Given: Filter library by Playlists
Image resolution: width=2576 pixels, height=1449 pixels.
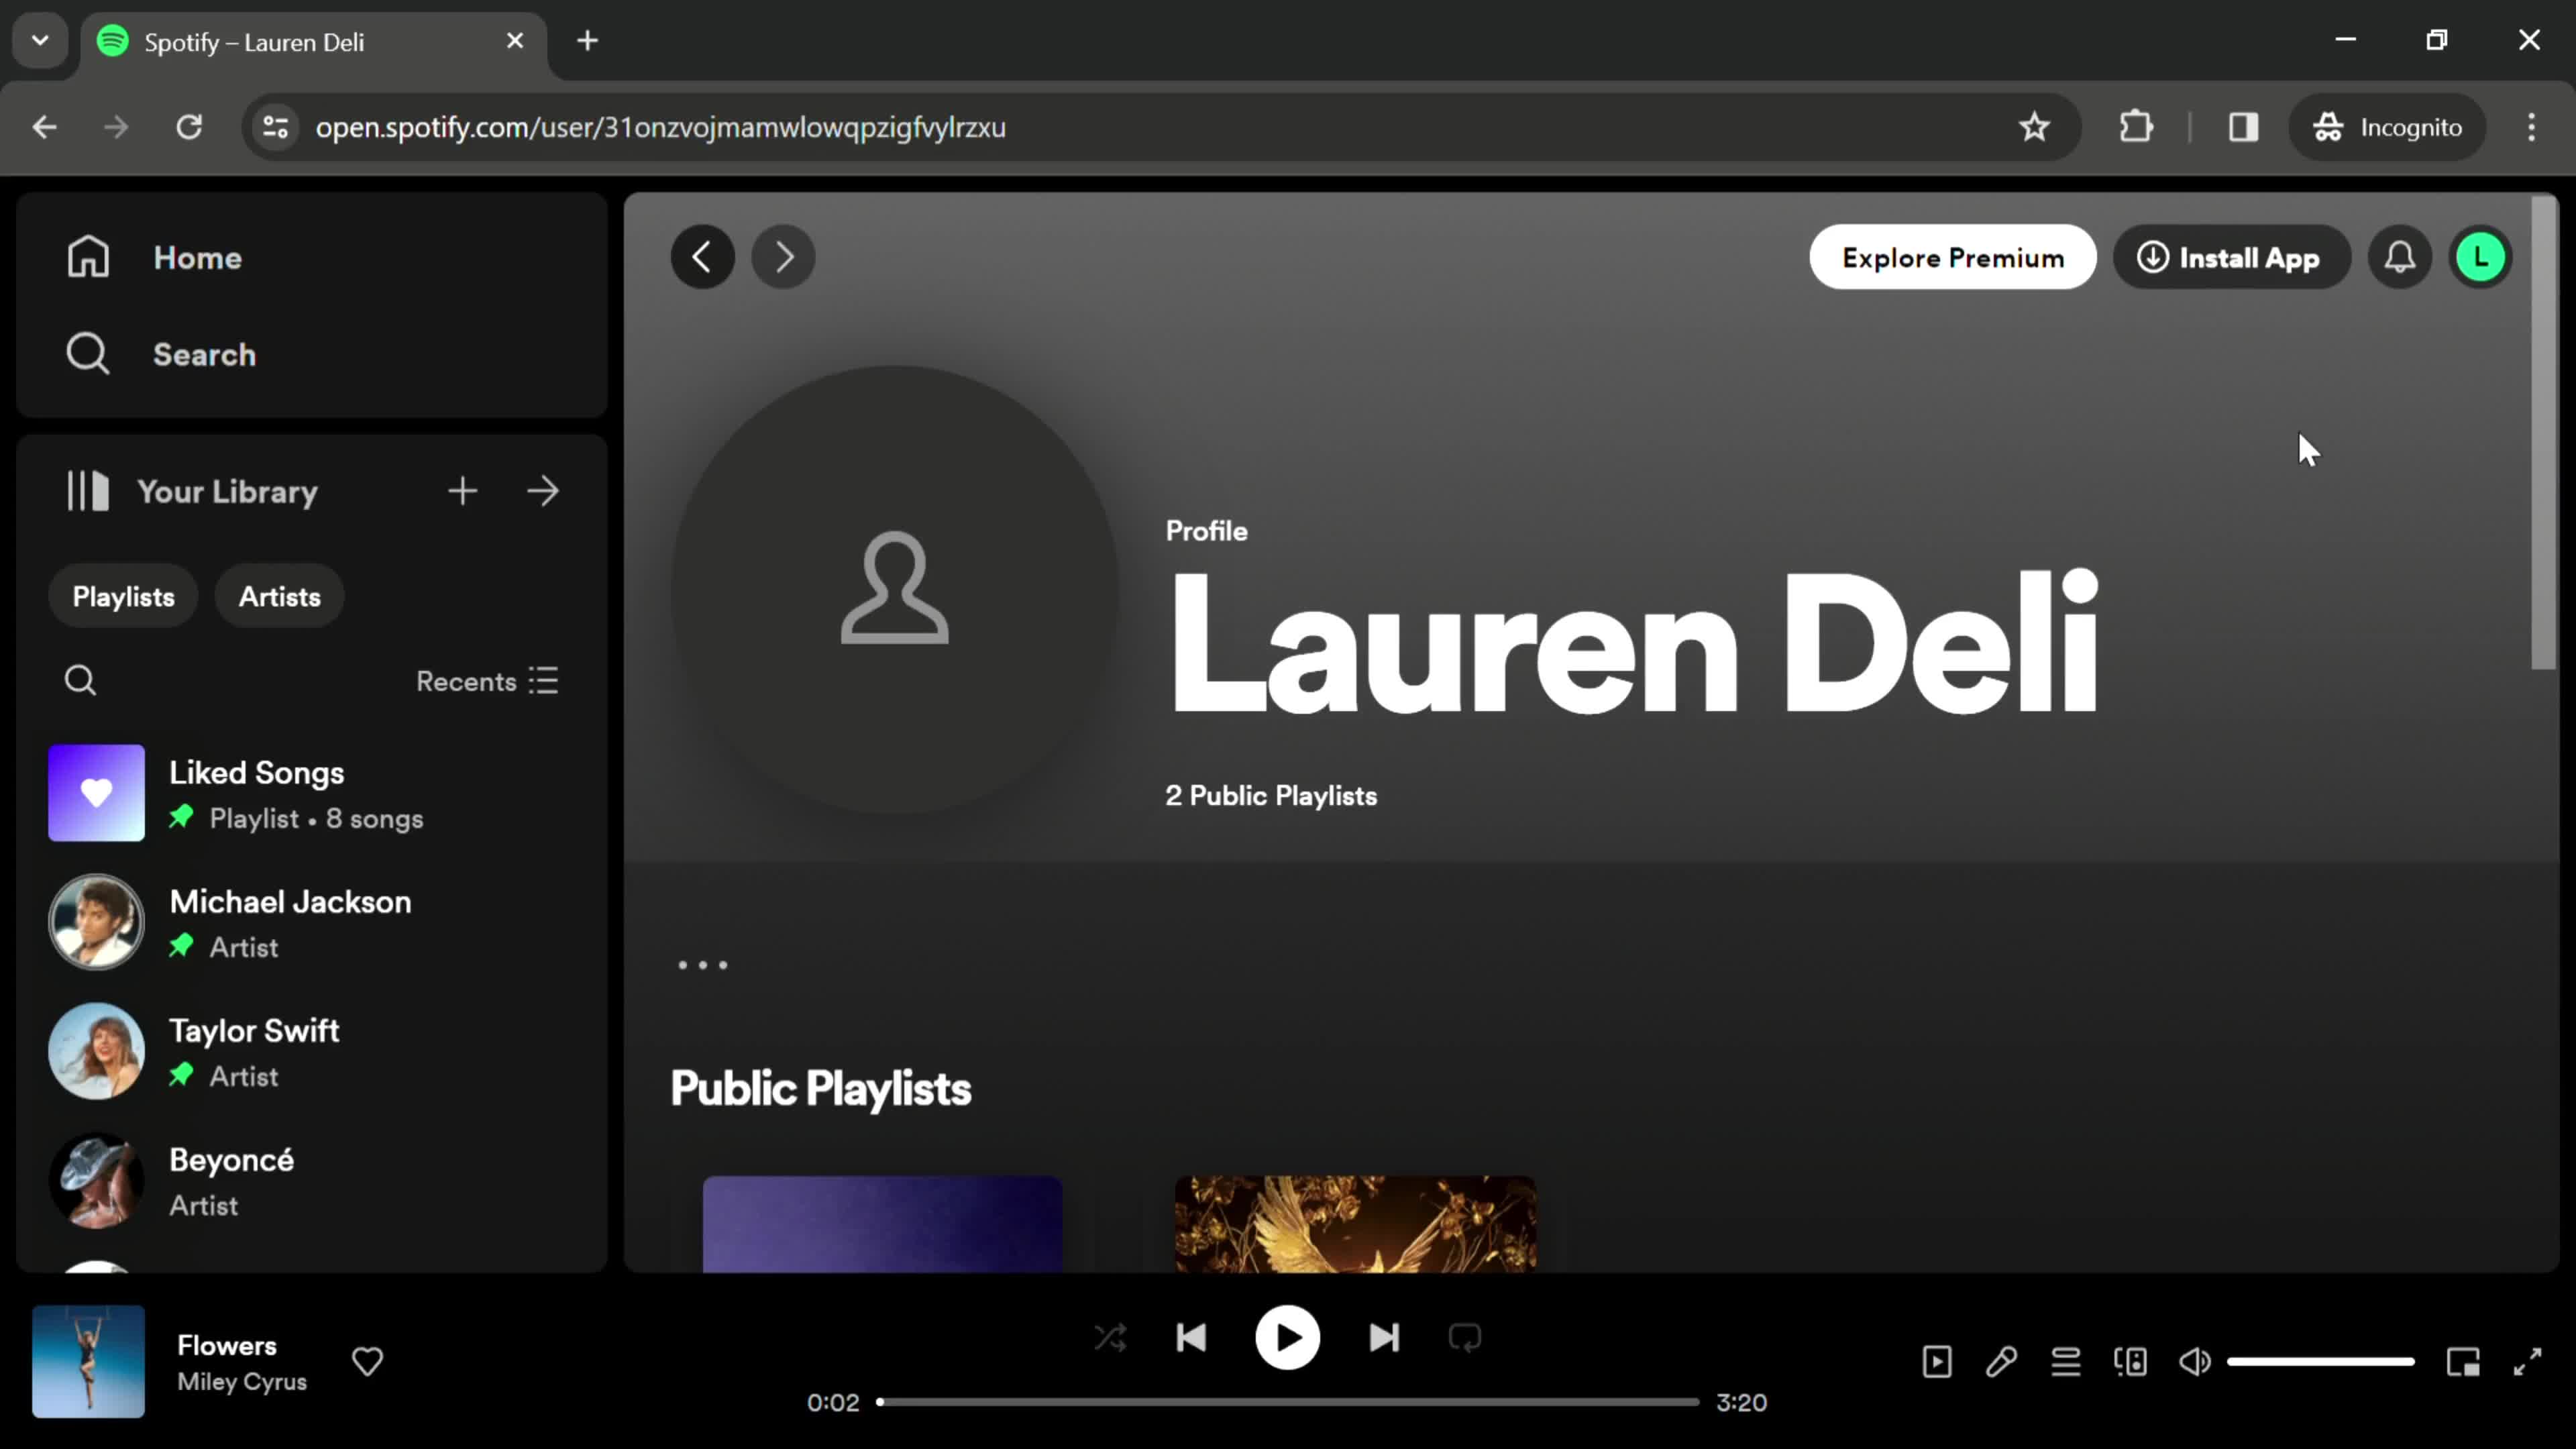Looking at the screenshot, I should (x=123, y=596).
